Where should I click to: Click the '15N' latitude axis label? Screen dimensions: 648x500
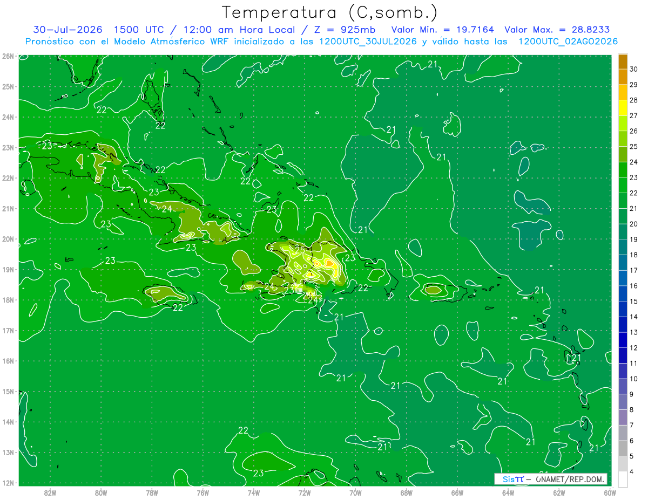click(8, 392)
